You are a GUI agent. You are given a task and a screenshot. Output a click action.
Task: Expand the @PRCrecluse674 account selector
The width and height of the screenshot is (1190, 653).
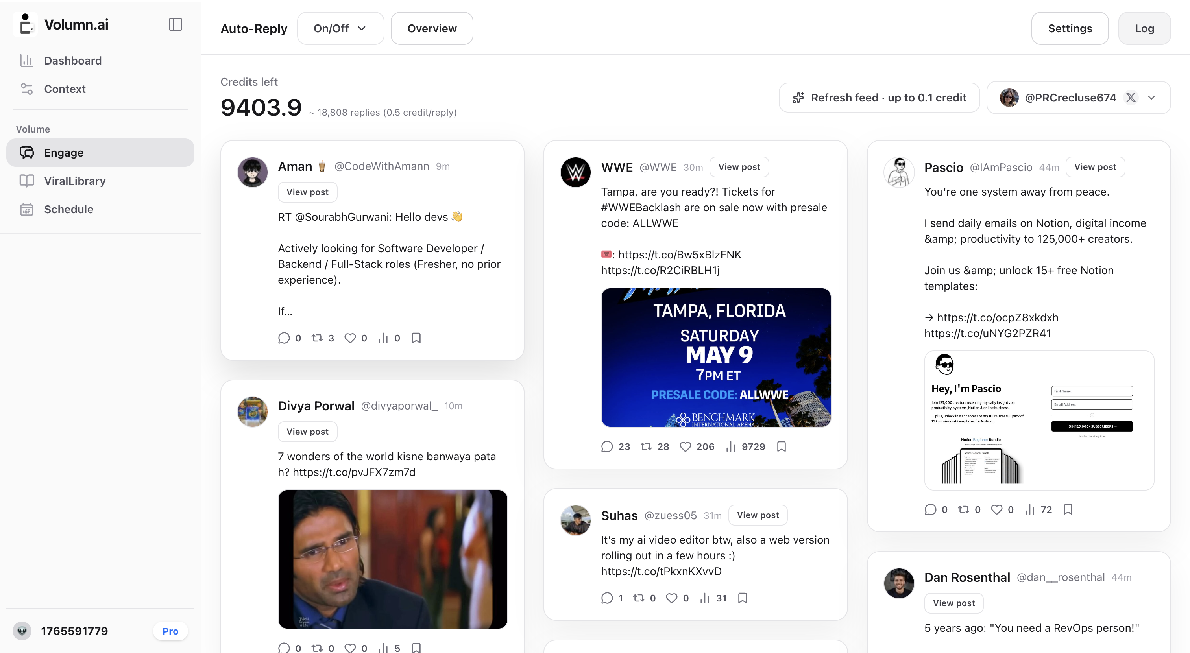pos(1078,98)
